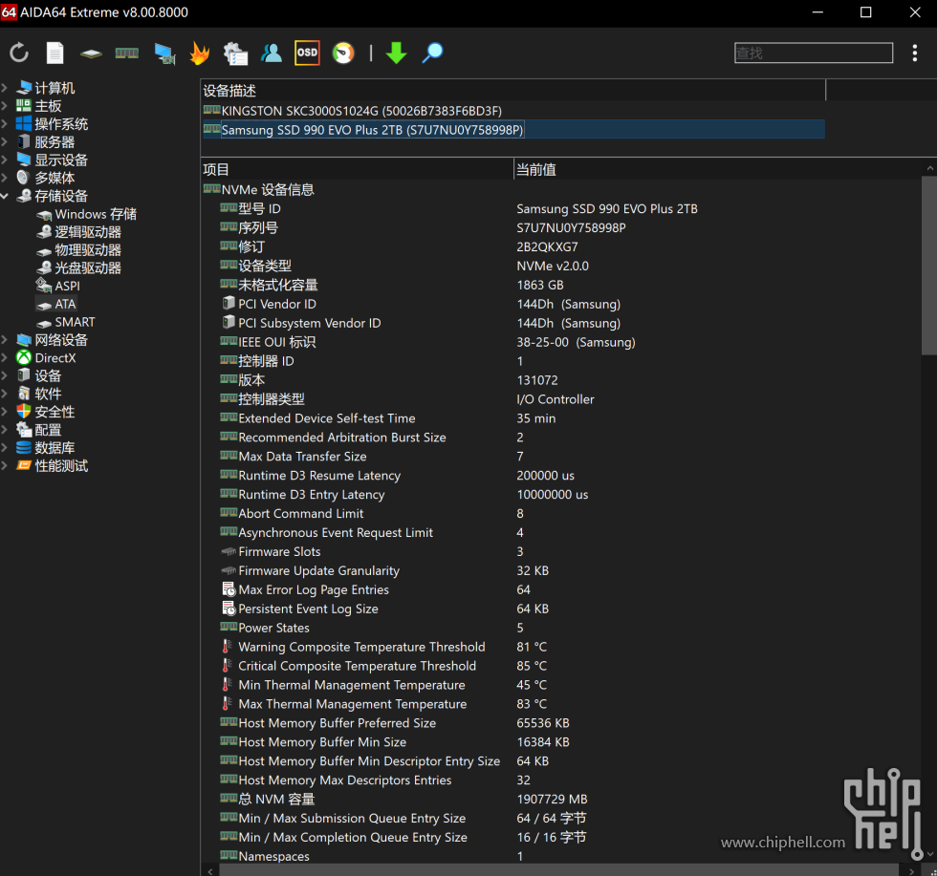Click the user accounts toolbar icon
This screenshot has height=876, width=937.
click(x=272, y=53)
